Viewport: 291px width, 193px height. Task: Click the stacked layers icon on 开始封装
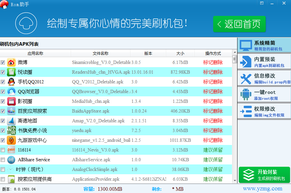tap(249, 175)
